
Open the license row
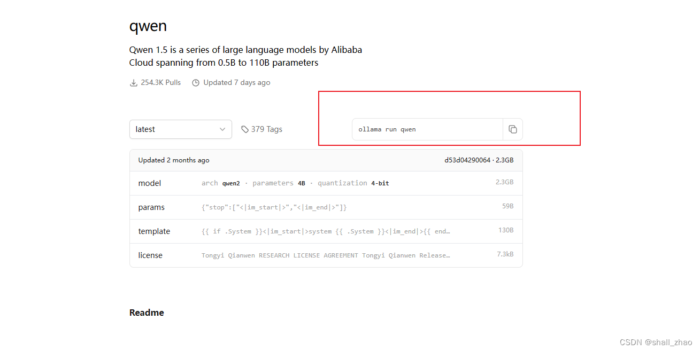326,255
